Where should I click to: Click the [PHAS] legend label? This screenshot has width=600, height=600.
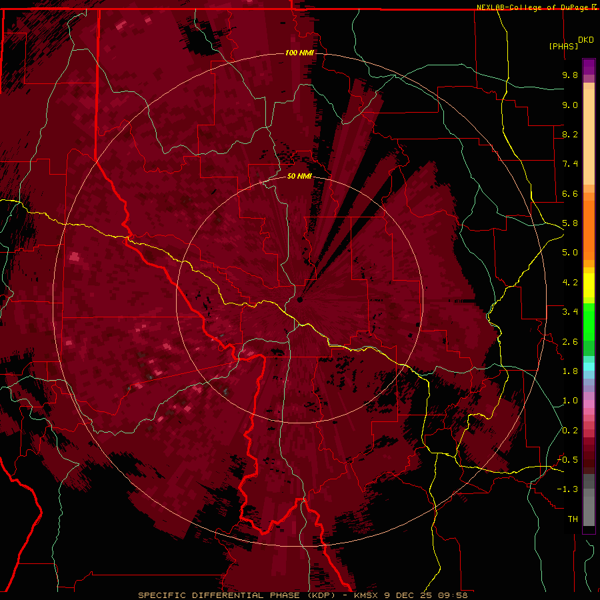coord(563,46)
